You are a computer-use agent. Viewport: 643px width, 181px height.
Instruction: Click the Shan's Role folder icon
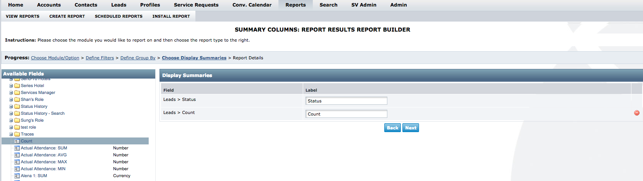[x=17, y=99]
